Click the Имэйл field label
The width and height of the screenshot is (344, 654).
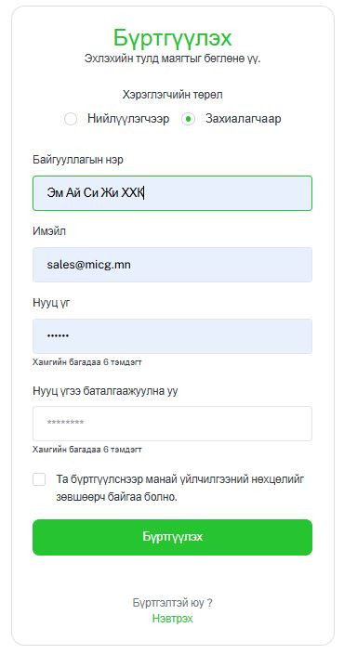pos(49,231)
